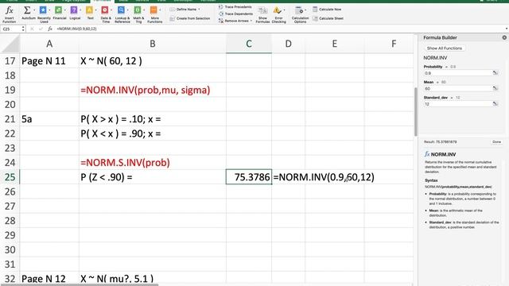
Task: Toggle Show Formulas
Action: coord(262,14)
